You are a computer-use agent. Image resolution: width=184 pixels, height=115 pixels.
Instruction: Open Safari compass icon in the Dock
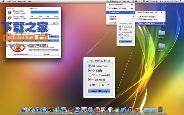pyautogui.click(x=90, y=110)
